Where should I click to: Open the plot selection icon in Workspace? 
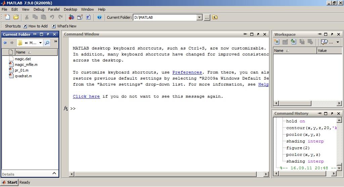[x=324, y=42]
